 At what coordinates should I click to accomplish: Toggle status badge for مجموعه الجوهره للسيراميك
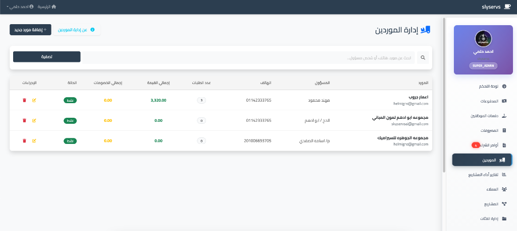(x=70, y=140)
